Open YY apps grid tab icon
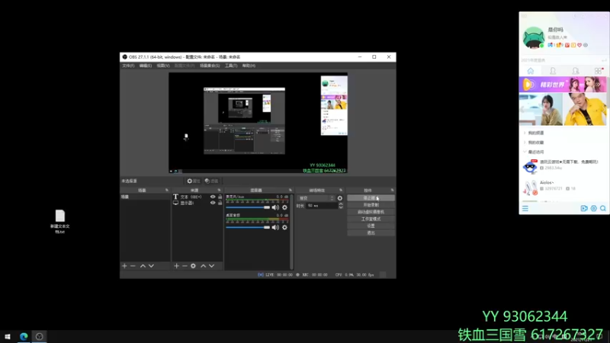 [x=599, y=71]
